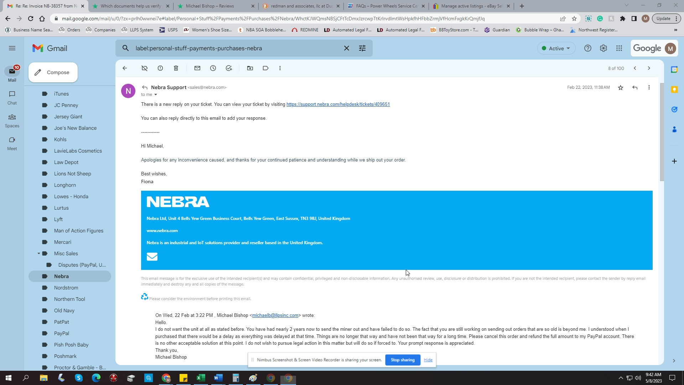This screenshot has height=385, width=684.
Task: Click Stop sharing in Nimbus bar
Action: (403, 360)
